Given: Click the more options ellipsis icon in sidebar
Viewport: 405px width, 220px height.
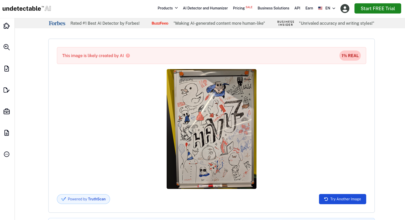Looking at the screenshot, I should 7,154.
